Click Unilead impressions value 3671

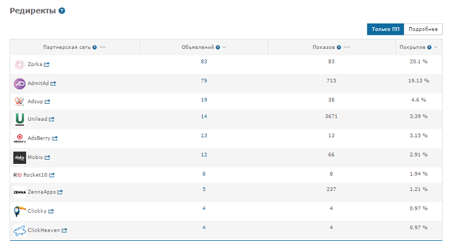(x=331, y=116)
